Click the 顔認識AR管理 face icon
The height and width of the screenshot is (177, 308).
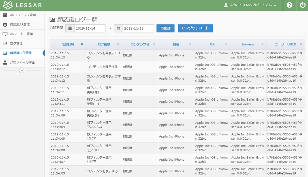pos(5,24)
